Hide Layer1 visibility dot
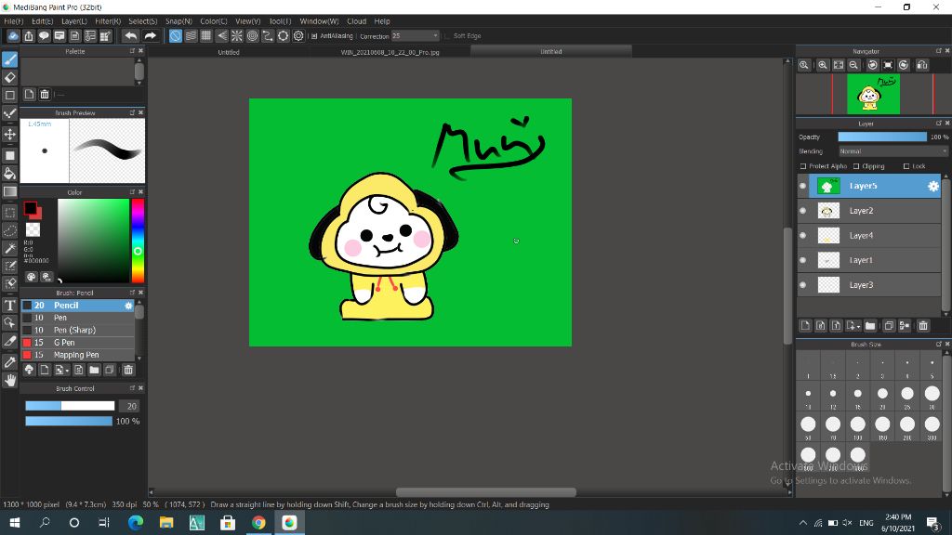 pos(803,260)
